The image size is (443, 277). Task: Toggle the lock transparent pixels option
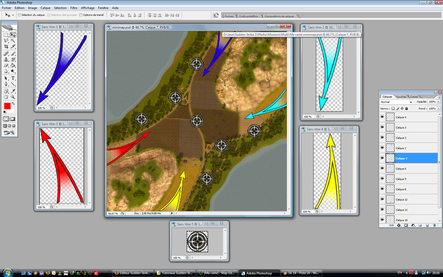click(393, 108)
